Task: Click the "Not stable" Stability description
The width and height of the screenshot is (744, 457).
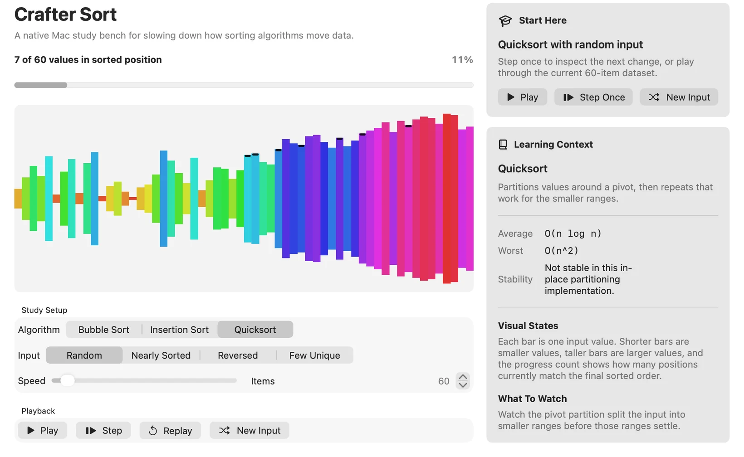Action: point(588,279)
